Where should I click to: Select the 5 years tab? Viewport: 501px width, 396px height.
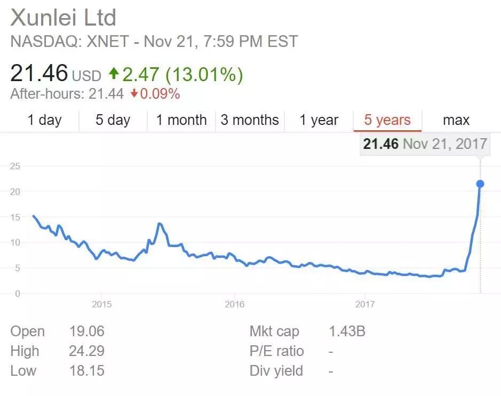click(387, 120)
